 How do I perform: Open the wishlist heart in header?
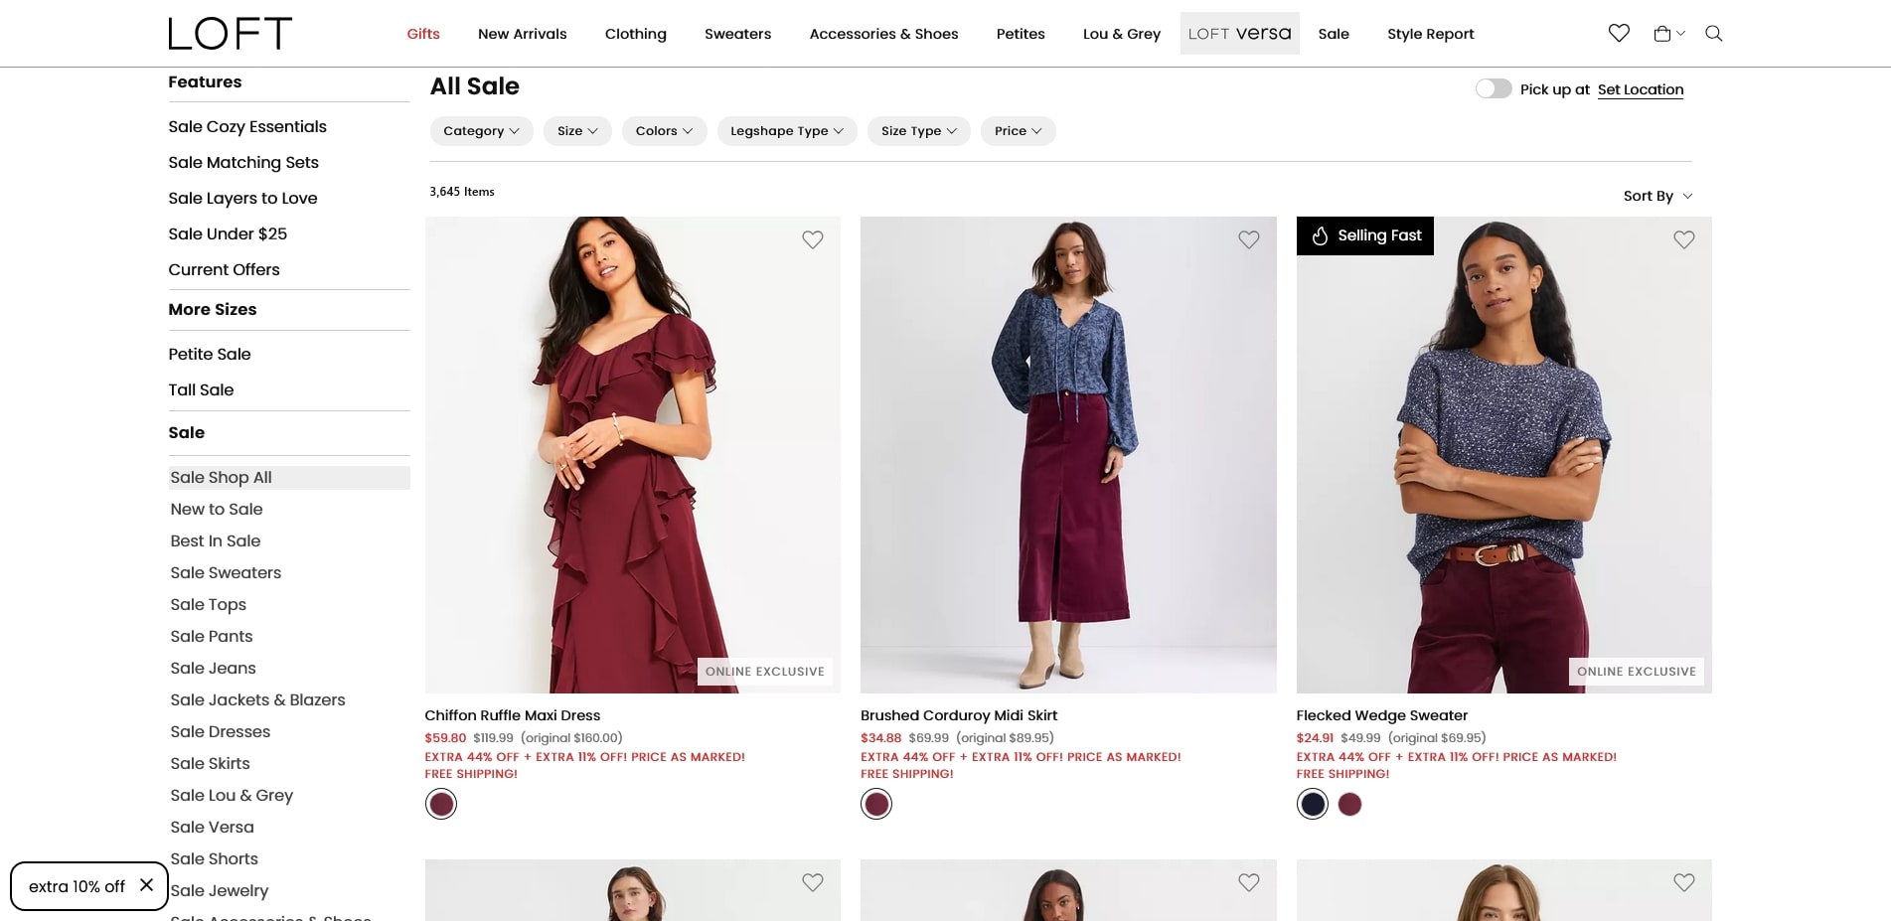point(1619,34)
